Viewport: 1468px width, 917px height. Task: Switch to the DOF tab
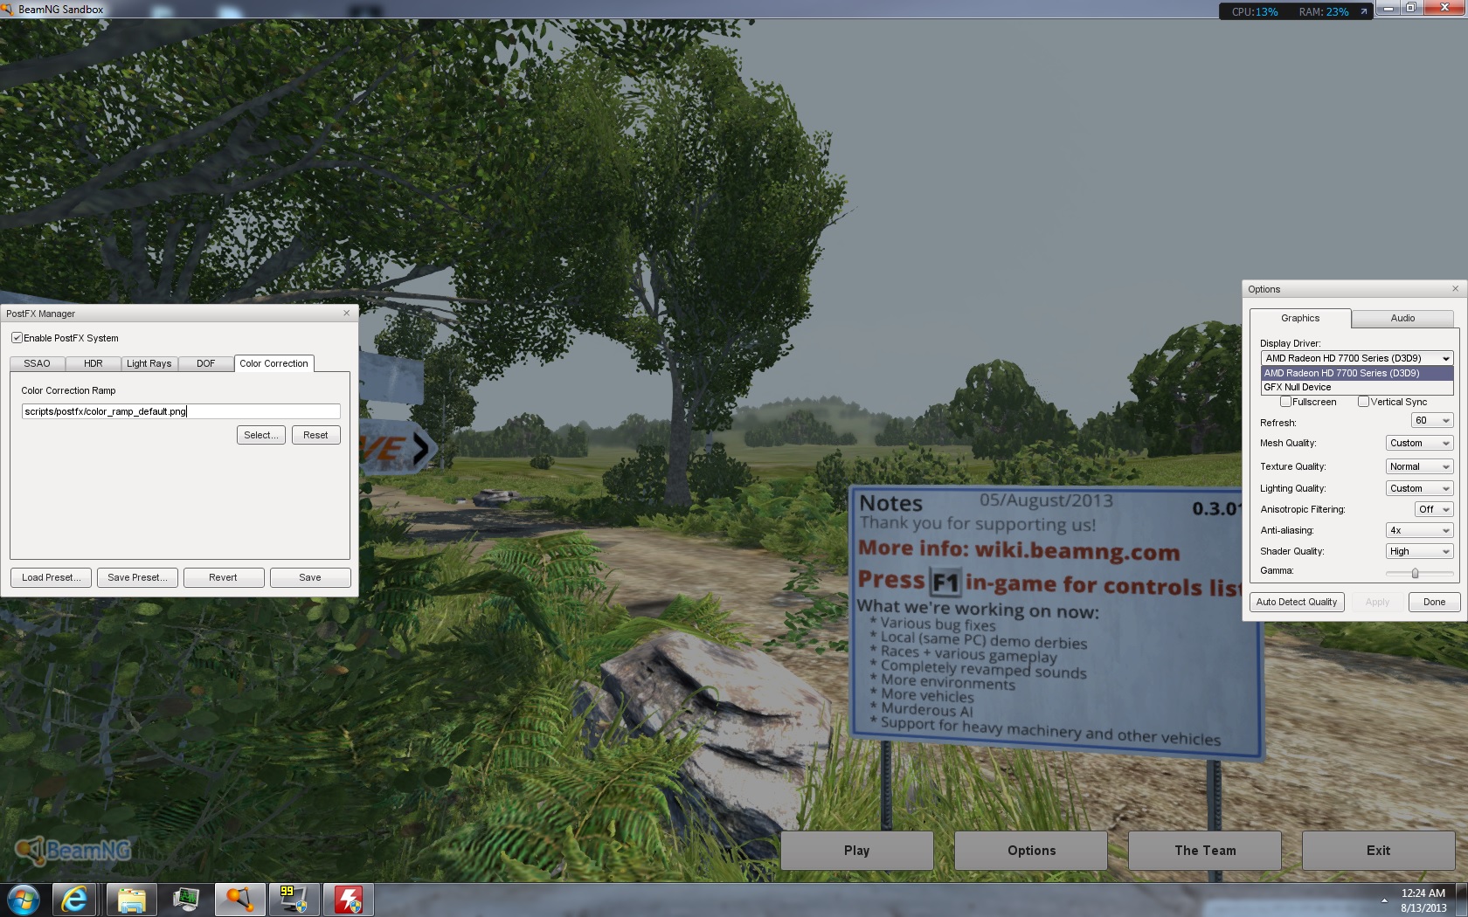pyautogui.click(x=205, y=363)
